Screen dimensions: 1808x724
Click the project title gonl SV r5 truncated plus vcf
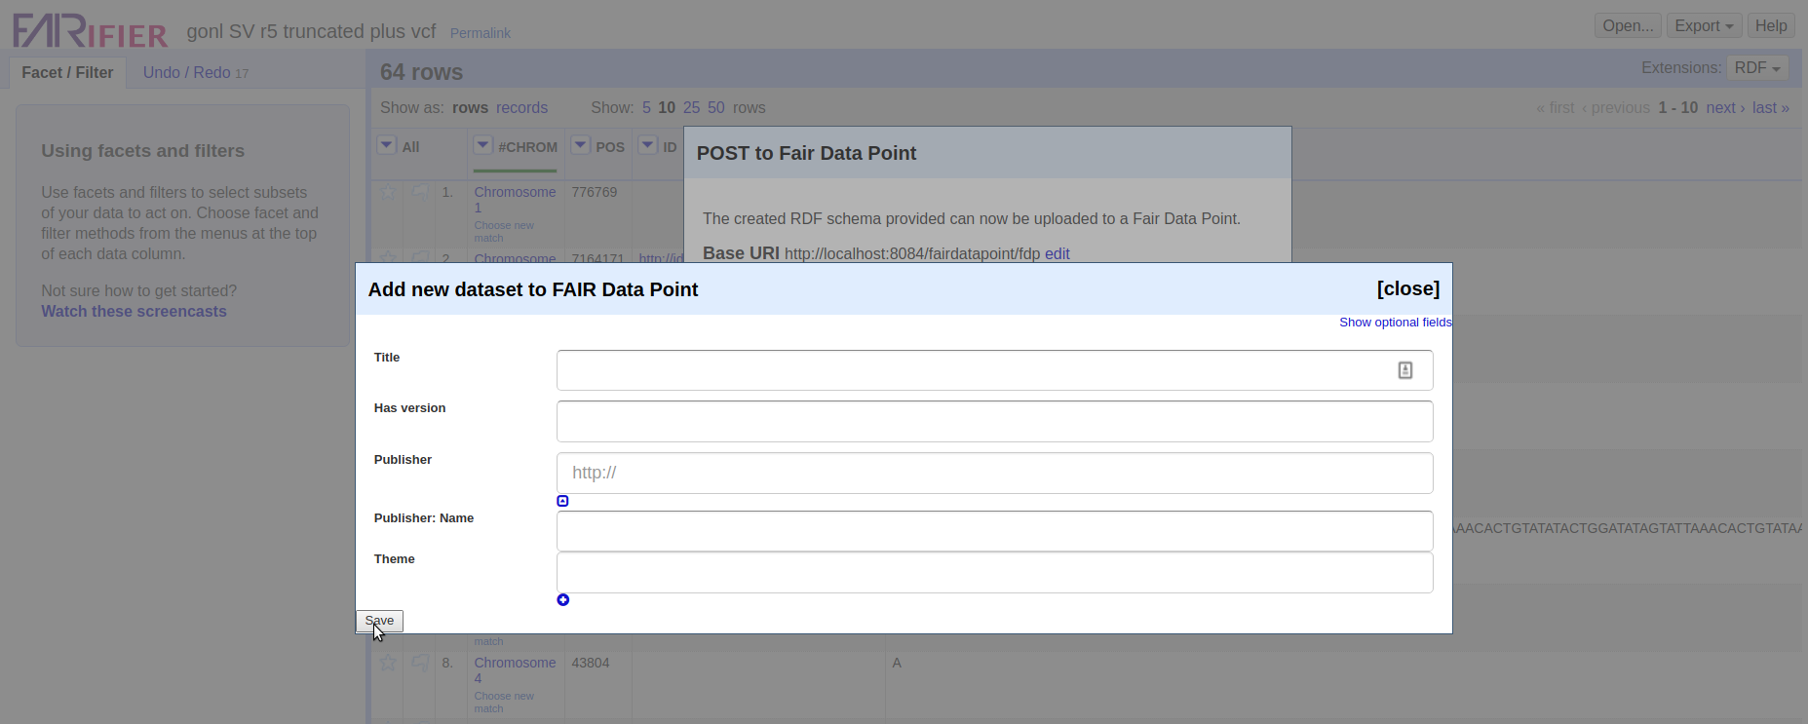[x=311, y=31]
